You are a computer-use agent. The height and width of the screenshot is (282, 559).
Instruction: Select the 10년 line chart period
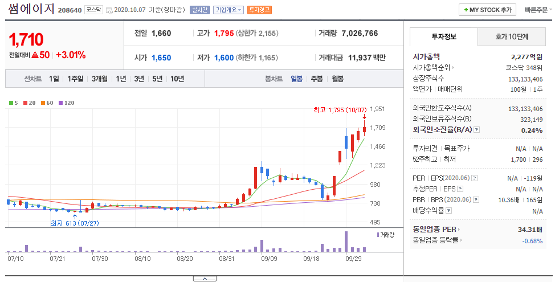(177, 79)
